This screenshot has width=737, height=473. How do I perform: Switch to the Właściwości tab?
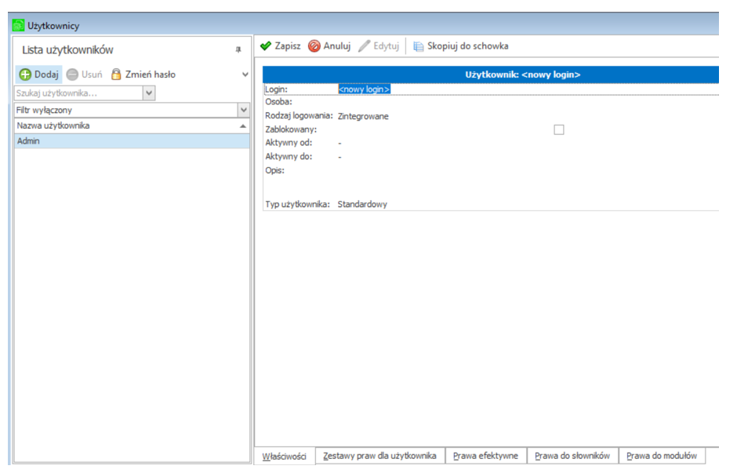[285, 456]
